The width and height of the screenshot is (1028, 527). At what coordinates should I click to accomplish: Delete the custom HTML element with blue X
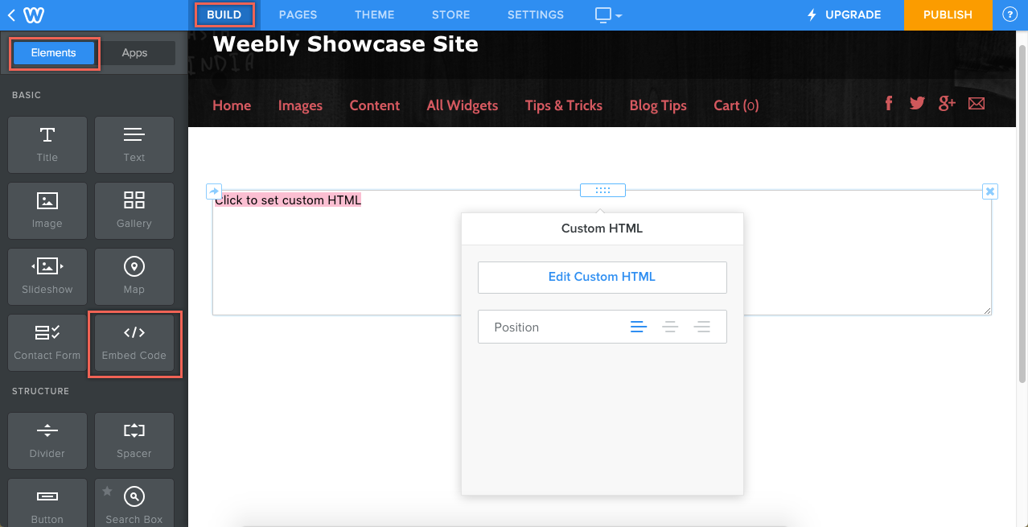pyautogui.click(x=989, y=191)
